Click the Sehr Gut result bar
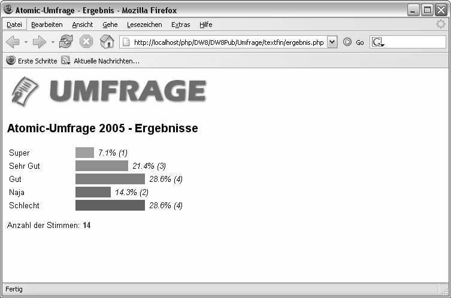451x298 pixels. pyautogui.click(x=102, y=166)
